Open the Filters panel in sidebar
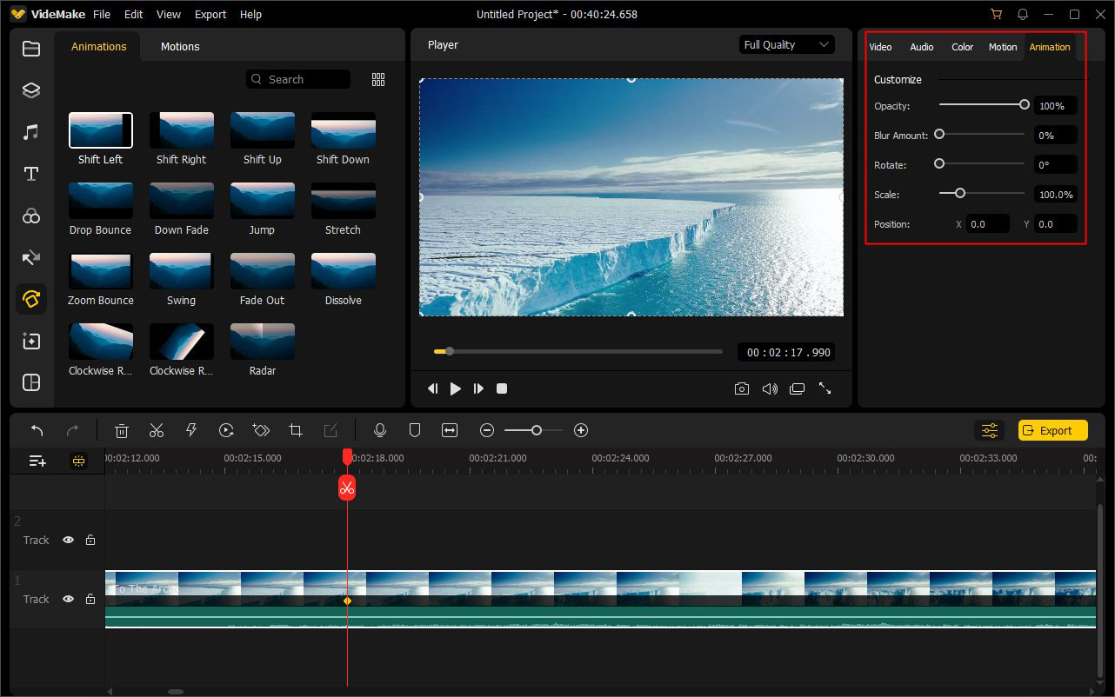The width and height of the screenshot is (1115, 697). [30, 216]
